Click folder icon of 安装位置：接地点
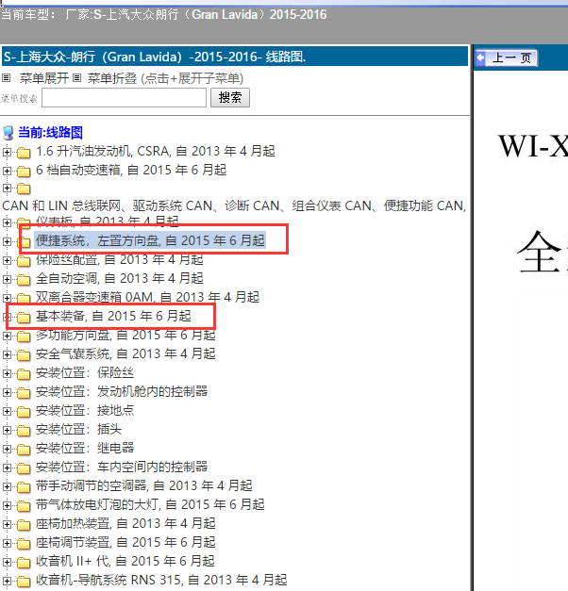 click(24, 412)
